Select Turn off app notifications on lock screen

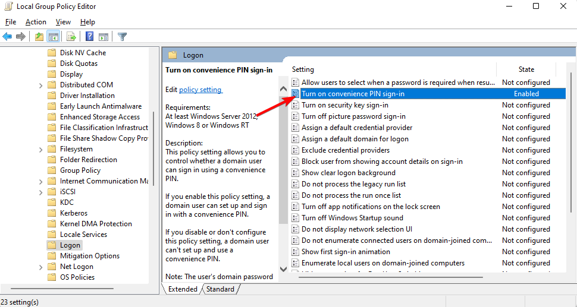(371, 207)
